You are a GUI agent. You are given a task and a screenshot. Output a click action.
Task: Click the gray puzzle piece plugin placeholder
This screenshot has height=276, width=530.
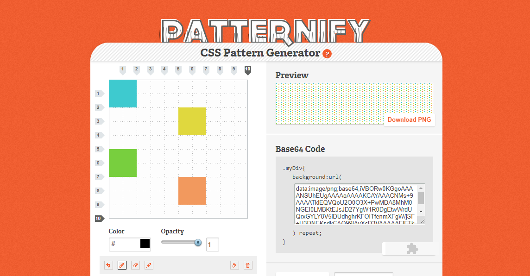tap(412, 249)
